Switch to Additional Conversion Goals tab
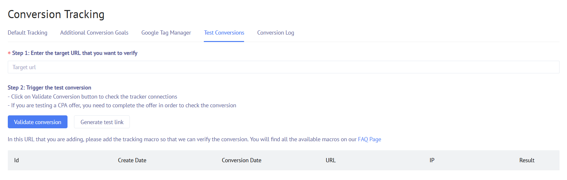The image size is (567, 180). pos(94,33)
